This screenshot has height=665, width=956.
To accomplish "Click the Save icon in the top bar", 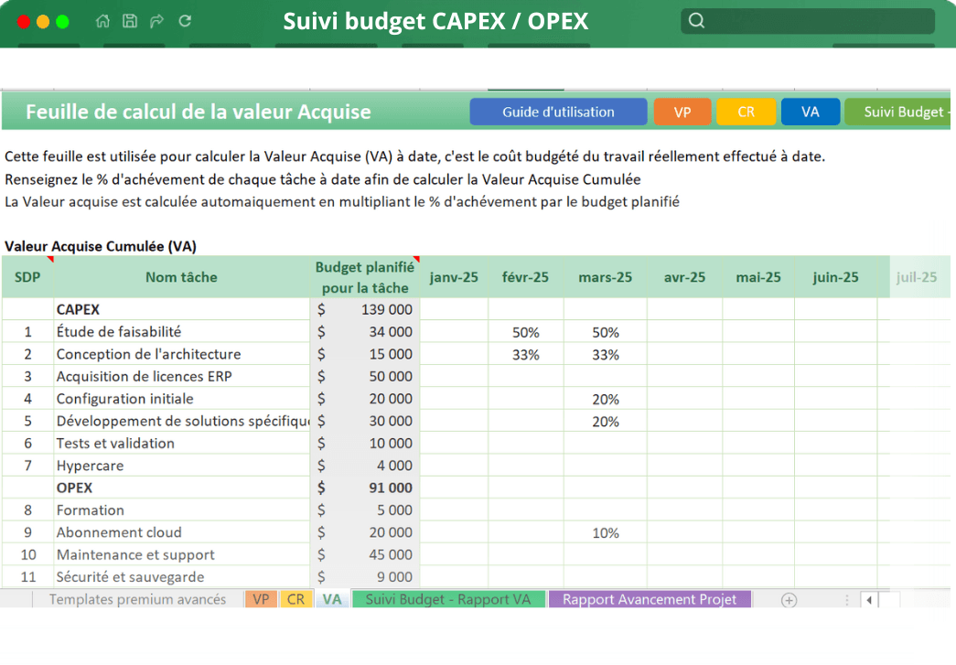I will point(129,20).
